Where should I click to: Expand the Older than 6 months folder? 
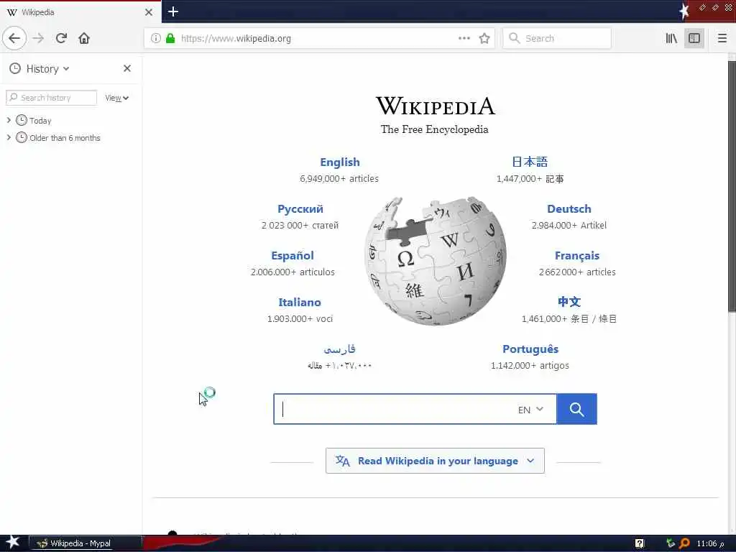[x=9, y=137]
